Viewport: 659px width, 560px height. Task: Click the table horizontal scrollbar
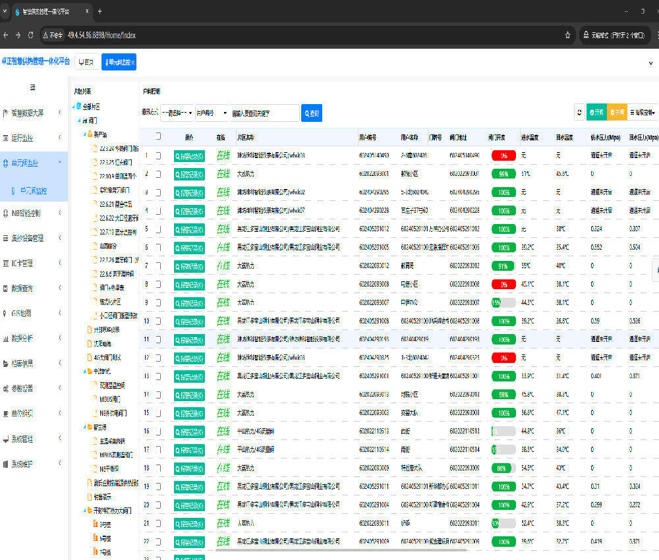(x=341, y=549)
